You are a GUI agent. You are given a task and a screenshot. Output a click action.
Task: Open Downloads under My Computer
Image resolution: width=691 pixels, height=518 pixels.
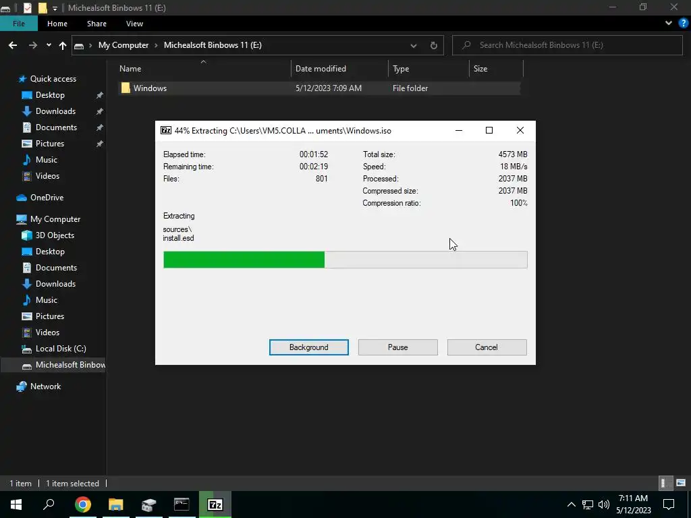tap(55, 284)
